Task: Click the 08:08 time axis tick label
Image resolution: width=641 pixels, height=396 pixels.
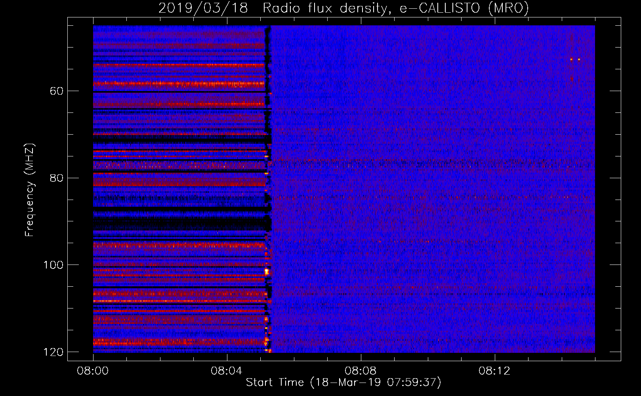Action: [361, 371]
